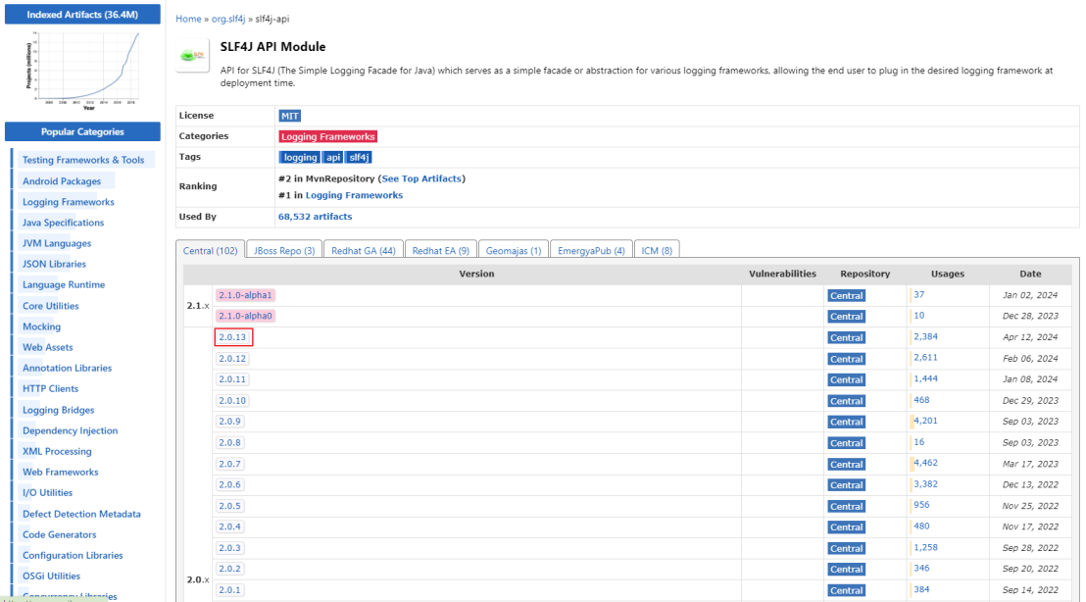
Task: Switch to EmergyaPub (4) tab
Action: point(591,251)
